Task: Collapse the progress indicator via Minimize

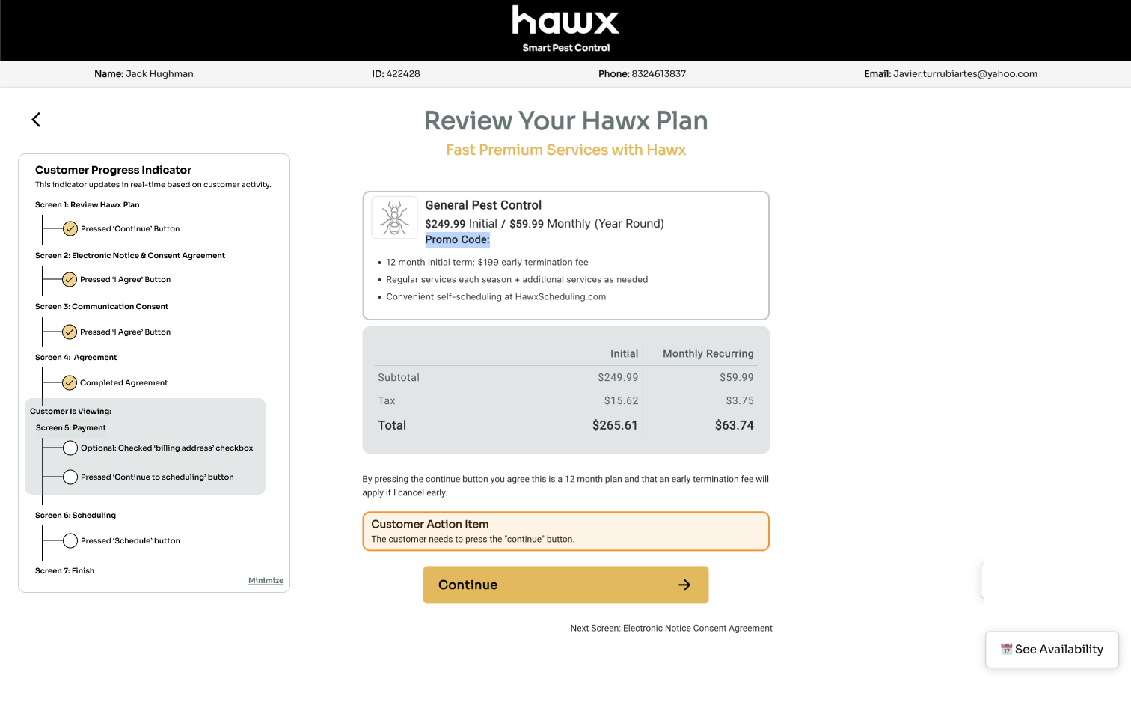Action: (266, 580)
